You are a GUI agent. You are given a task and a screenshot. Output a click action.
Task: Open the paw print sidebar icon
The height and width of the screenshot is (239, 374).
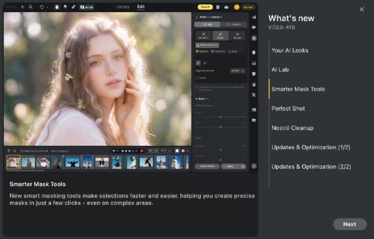coord(254,84)
